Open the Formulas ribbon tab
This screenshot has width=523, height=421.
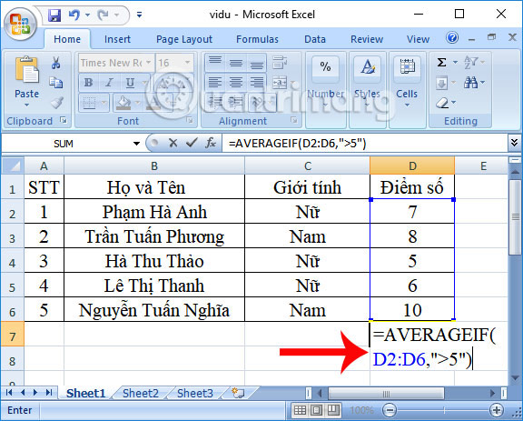[257, 39]
